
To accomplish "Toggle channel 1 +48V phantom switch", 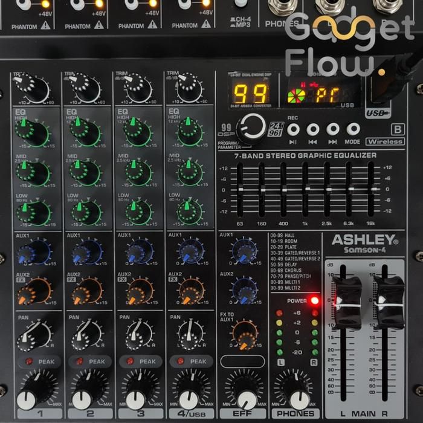I will pos(24,5).
